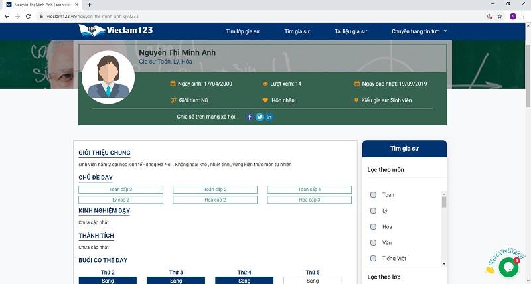The width and height of the screenshot is (531, 284).
Task: Click the GIỚI THIỆU CHUNG heading
Action: [104, 153]
